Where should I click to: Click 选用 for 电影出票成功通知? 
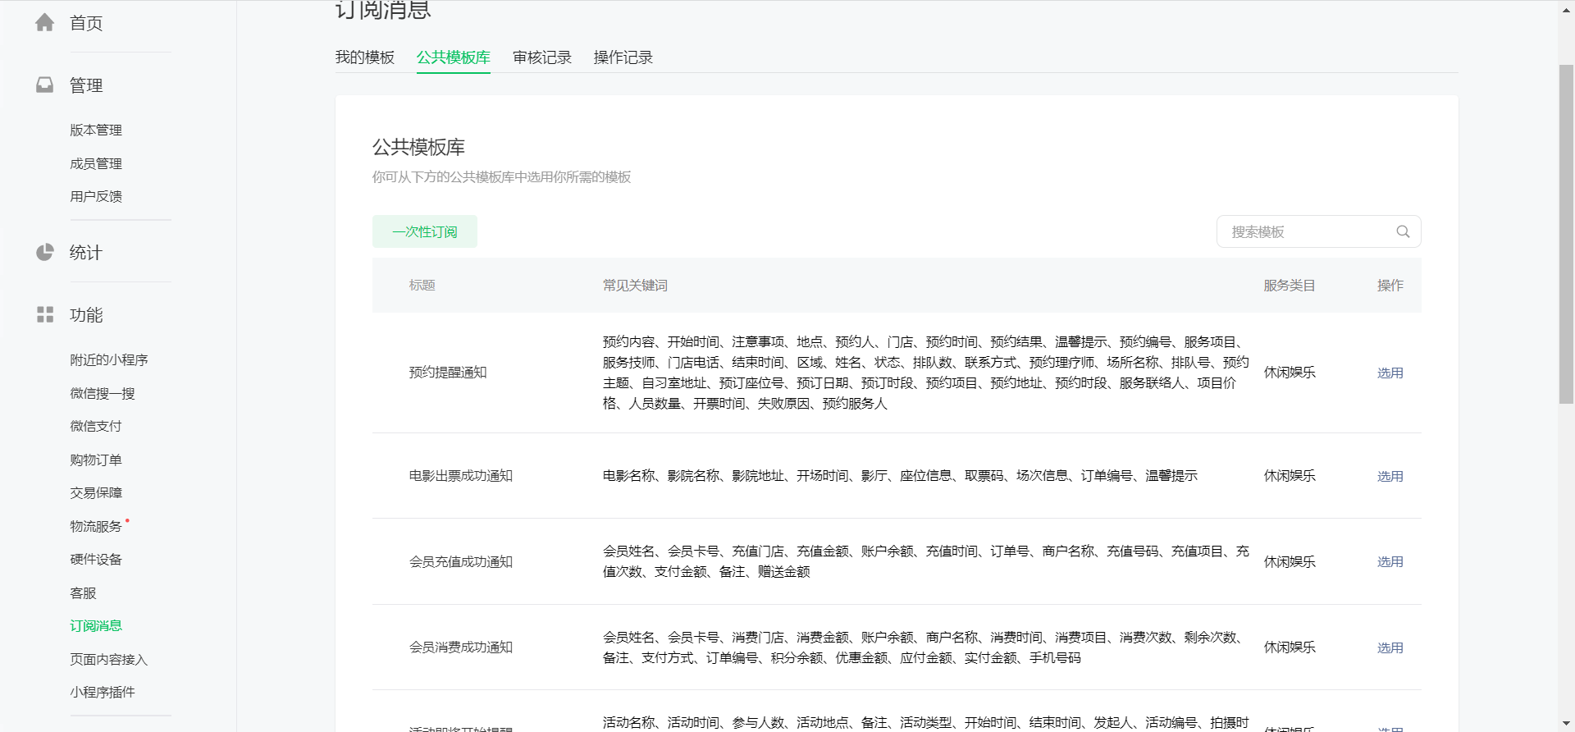click(1390, 476)
